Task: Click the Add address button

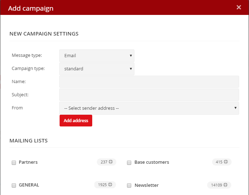Action: (76, 120)
